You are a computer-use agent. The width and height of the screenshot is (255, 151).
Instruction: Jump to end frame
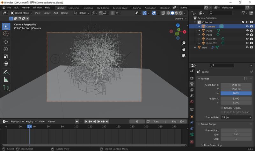click(x=107, y=122)
